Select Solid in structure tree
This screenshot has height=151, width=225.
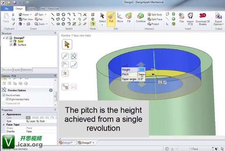point(20,42)
